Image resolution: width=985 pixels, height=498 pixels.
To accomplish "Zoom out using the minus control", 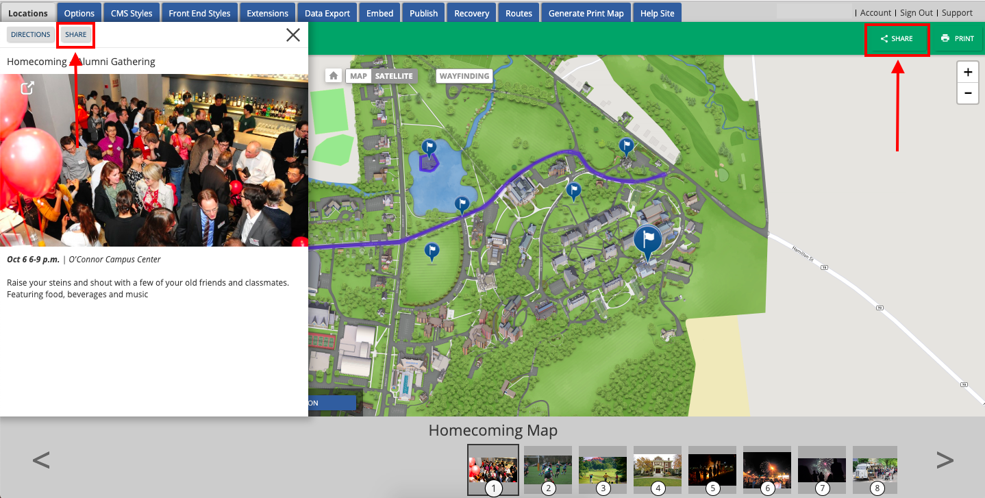I will coord(967,93).
